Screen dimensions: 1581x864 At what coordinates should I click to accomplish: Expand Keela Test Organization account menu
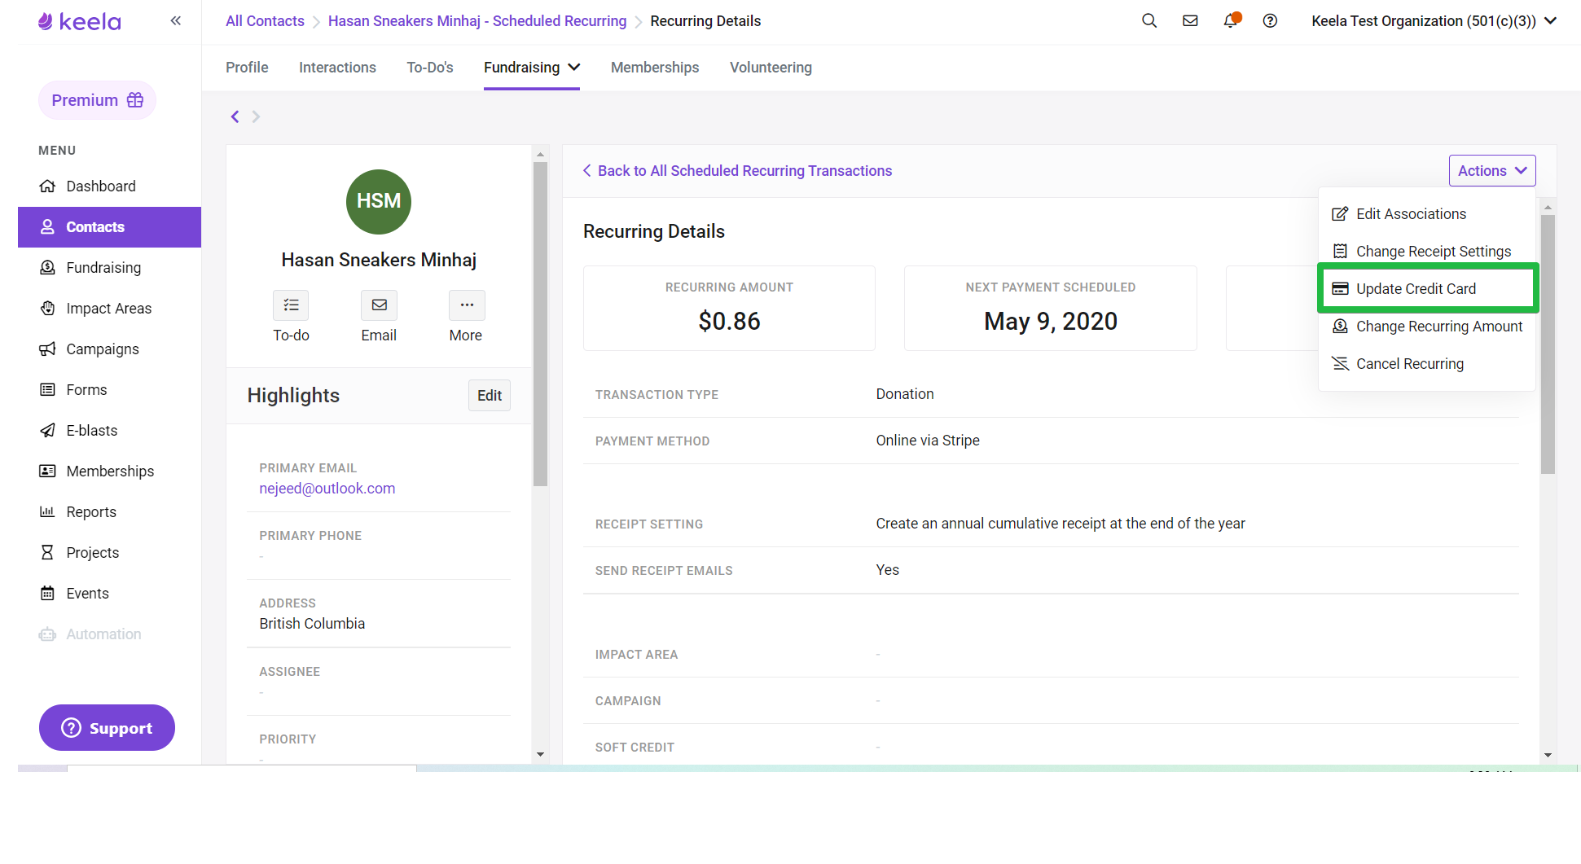(1434, 21)
